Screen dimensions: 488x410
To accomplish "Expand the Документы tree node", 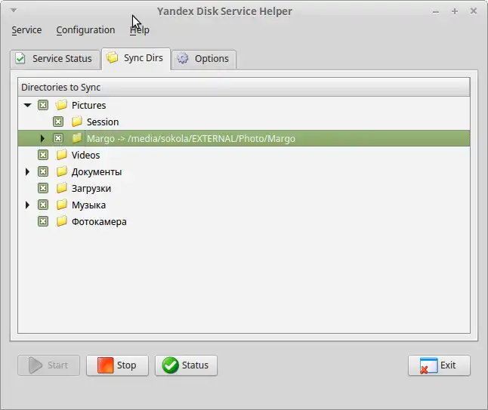I will (x=27, y=171).
